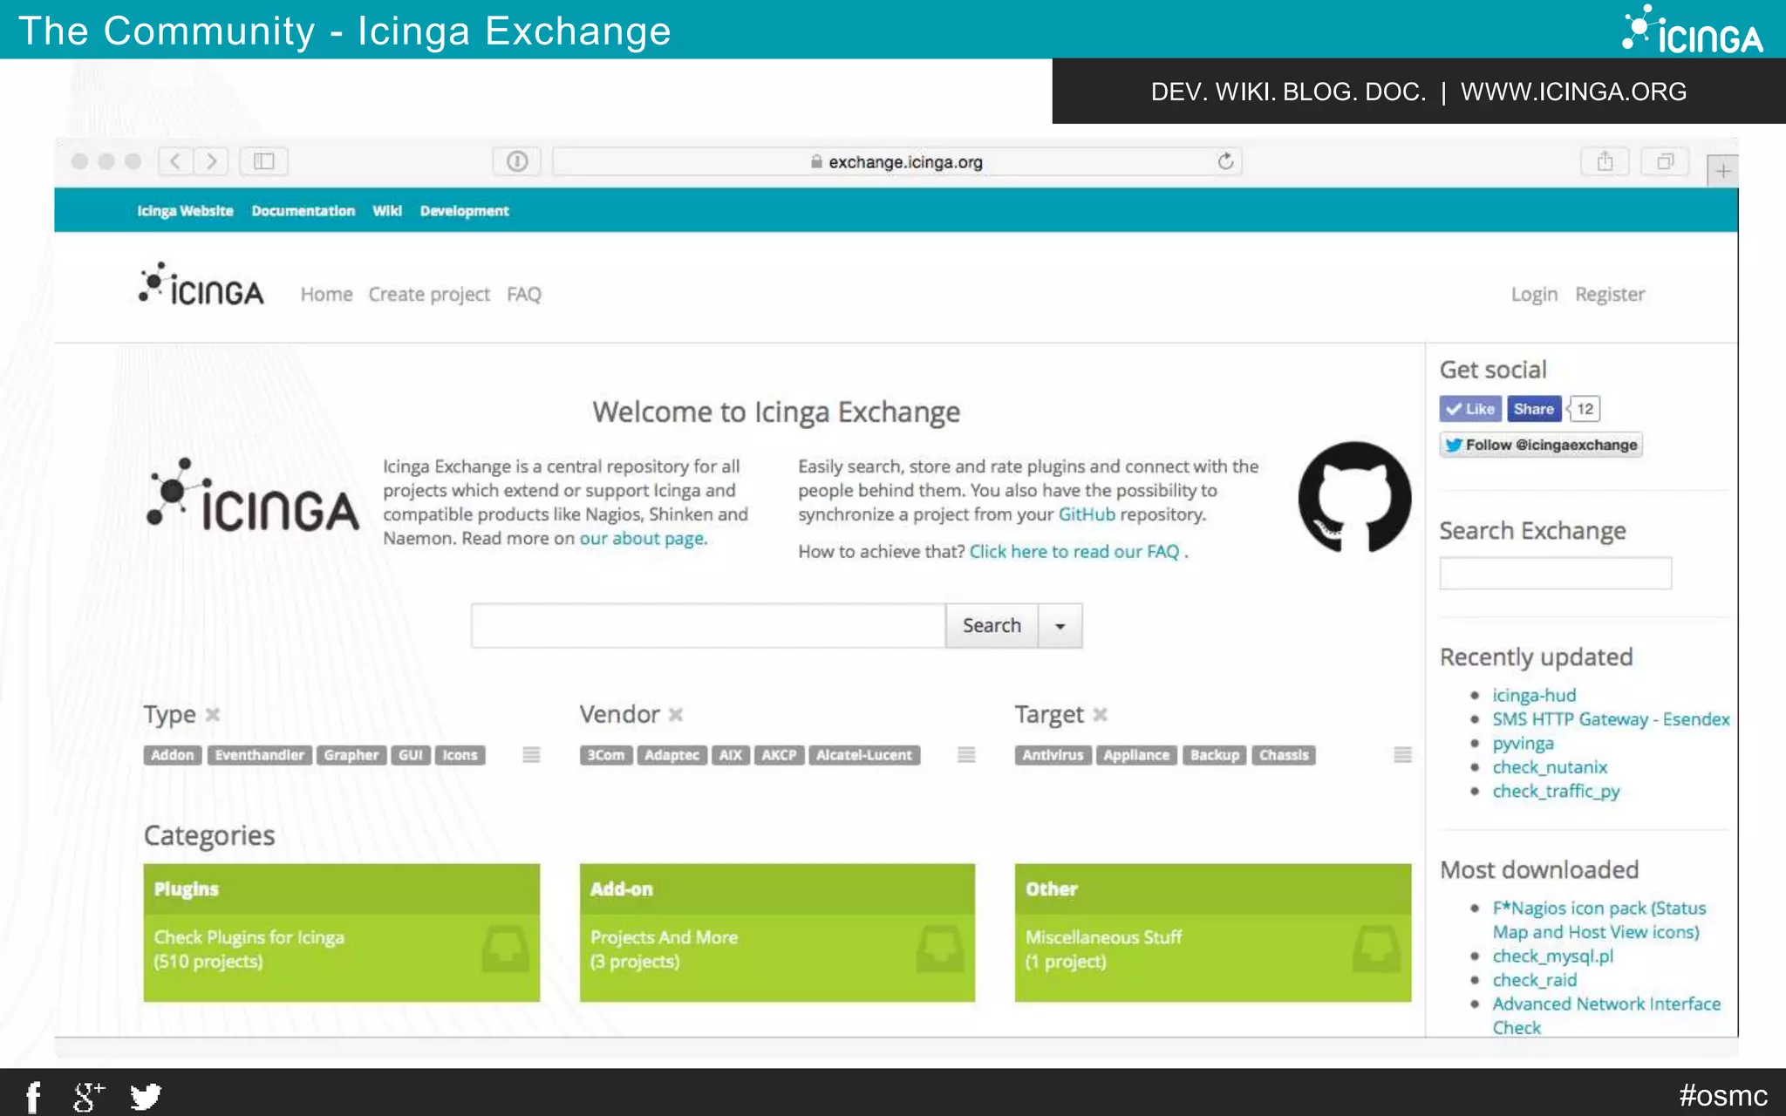1786x1116 pixels.
Task: Click the Other category inbox icon
Action: (1376, 949)
